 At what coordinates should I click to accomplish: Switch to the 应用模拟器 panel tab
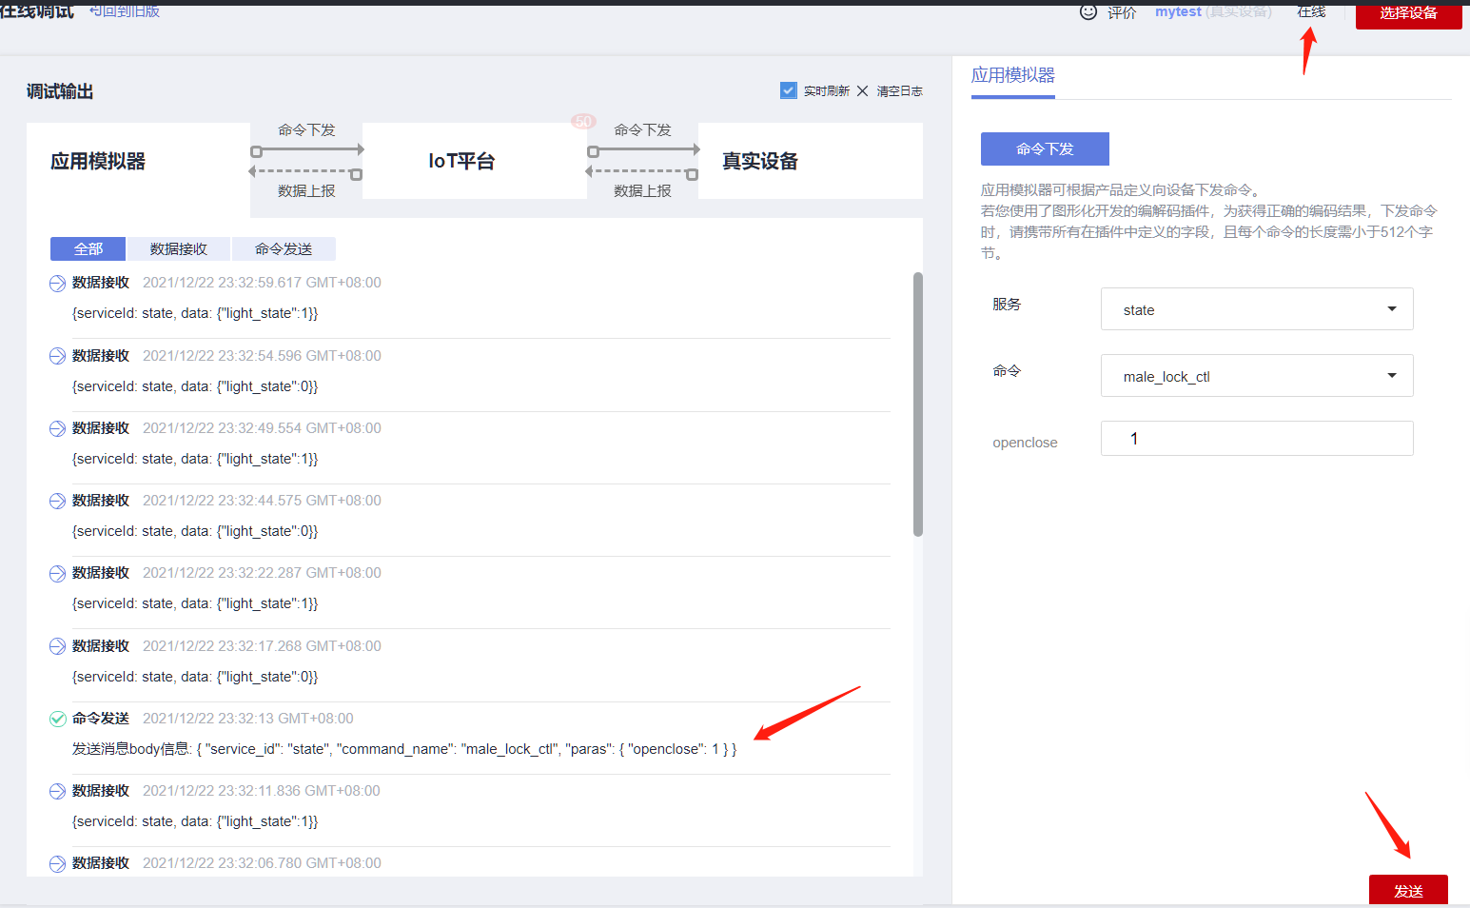point(1012,76)
